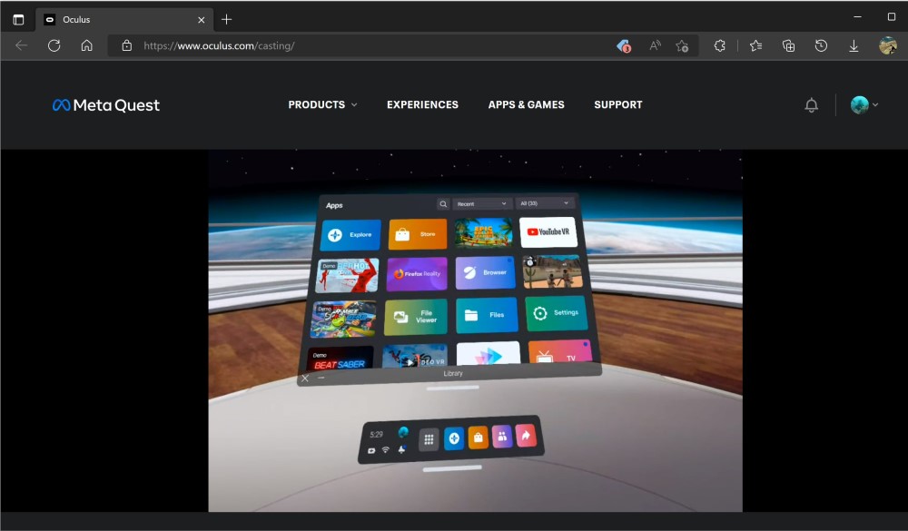Open the orange Store app tile
The height and width of the screenshot is (531, 908).
coord(418,234)
